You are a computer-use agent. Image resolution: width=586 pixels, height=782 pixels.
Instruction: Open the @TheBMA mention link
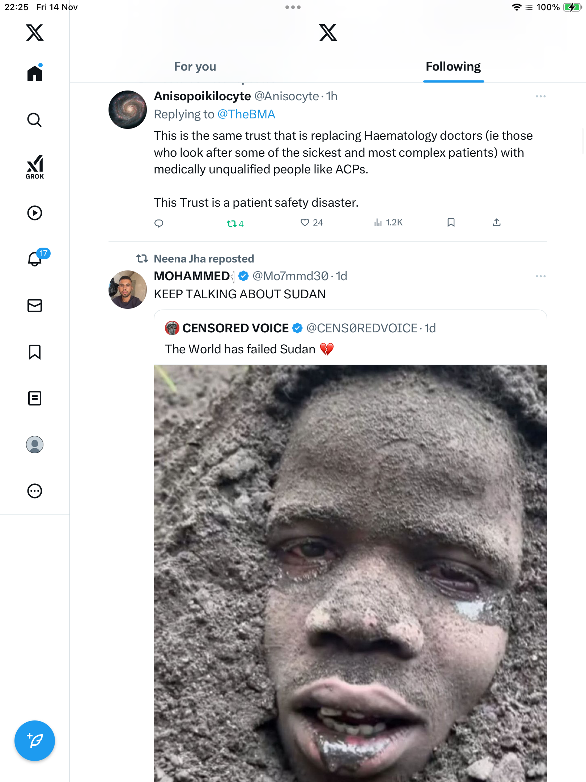point(246,114)
